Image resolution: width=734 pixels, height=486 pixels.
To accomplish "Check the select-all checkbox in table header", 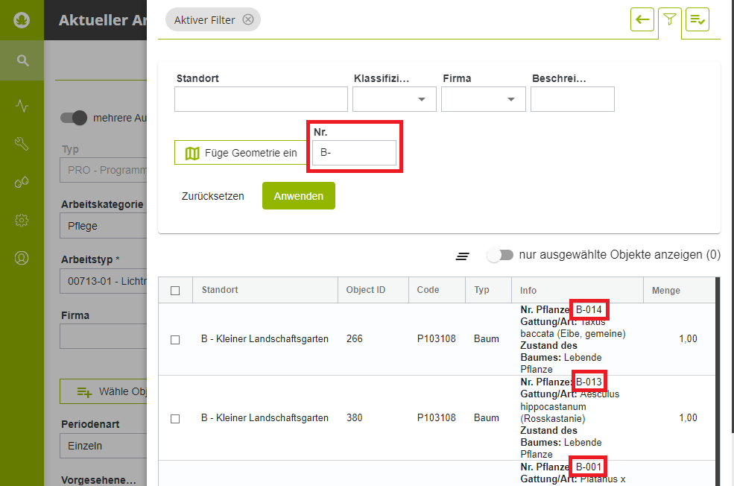I will point(175,291).
